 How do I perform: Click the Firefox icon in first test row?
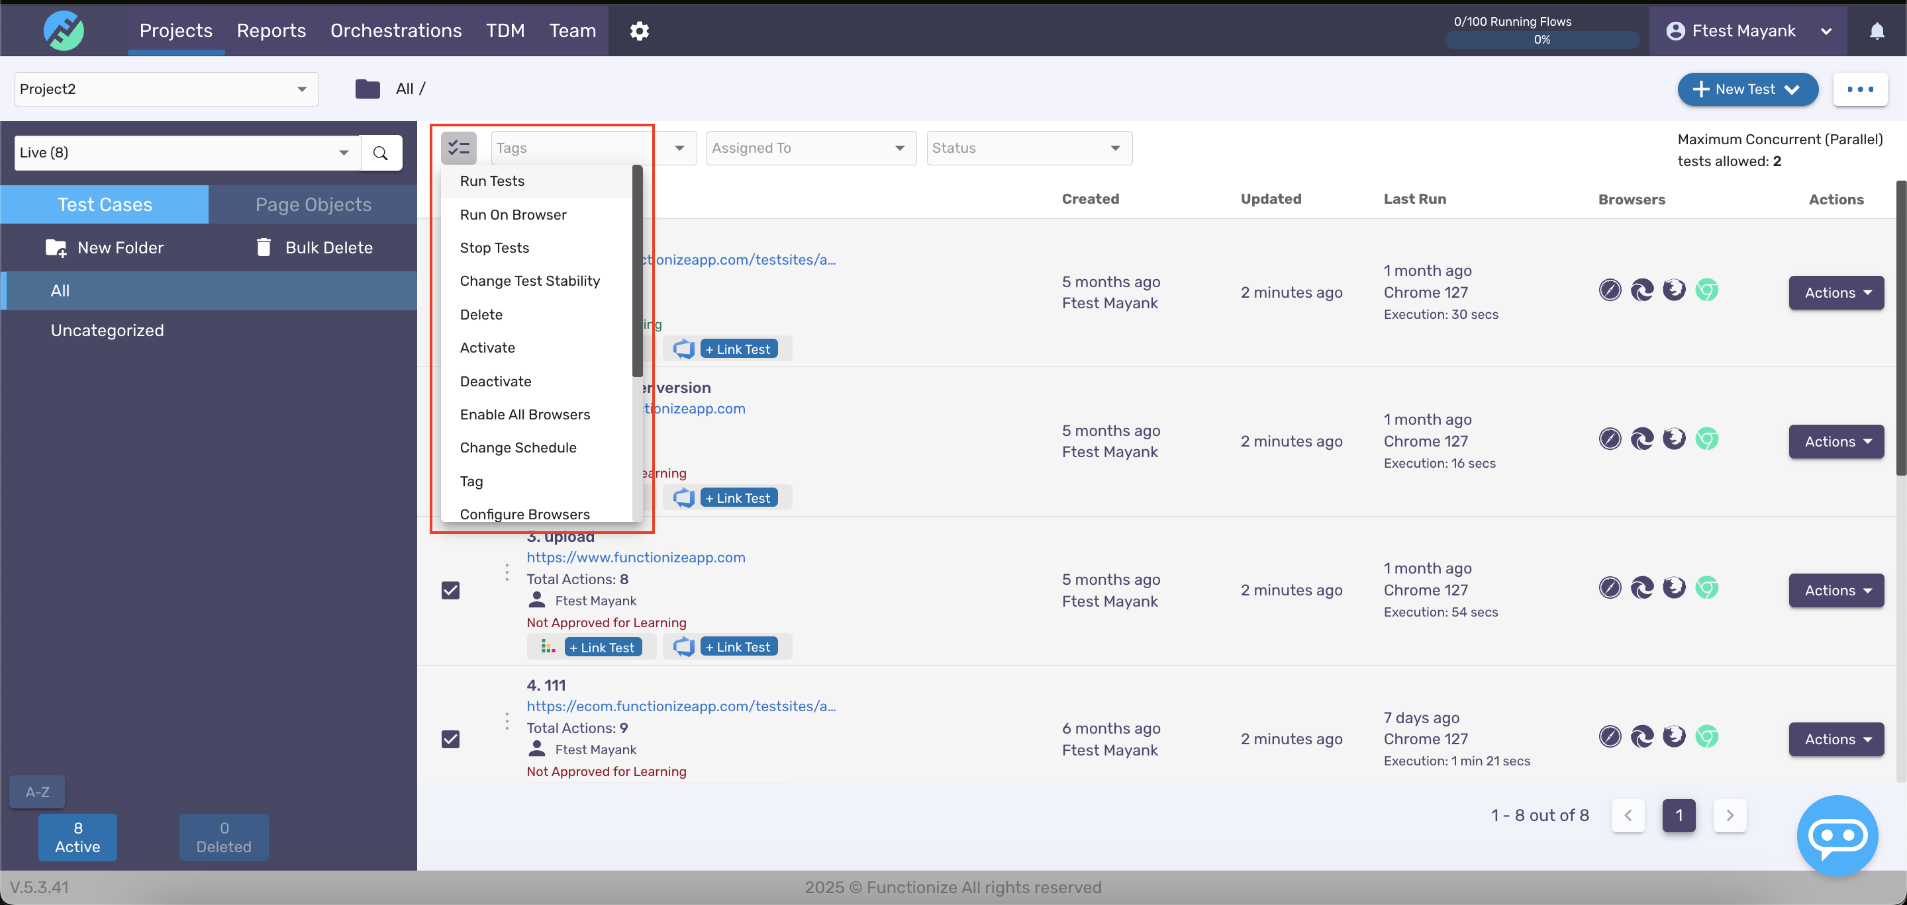(1674, 290)
